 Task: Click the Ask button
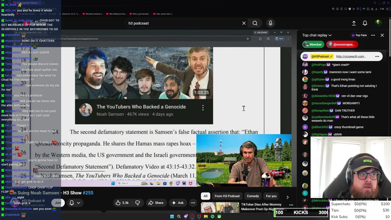178,203
